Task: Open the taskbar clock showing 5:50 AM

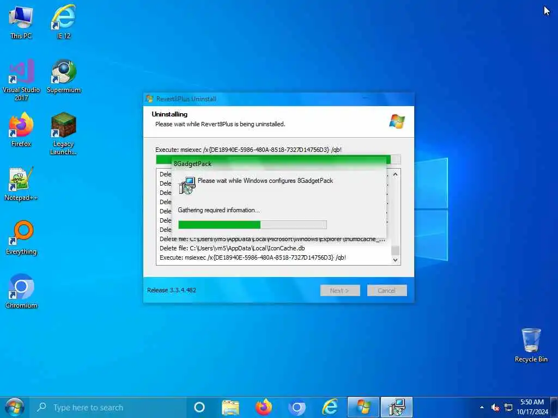Action: coord(532,407)
